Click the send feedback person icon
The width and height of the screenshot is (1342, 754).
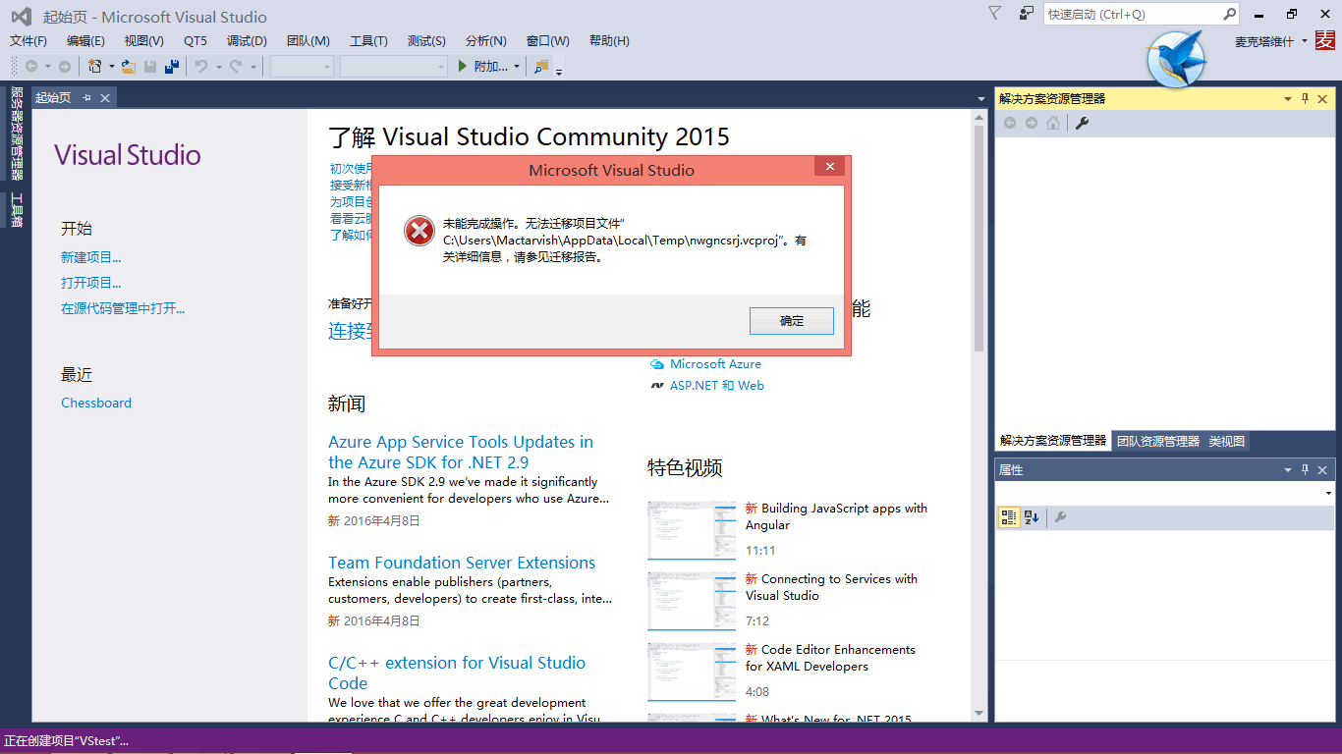(x=1027, y=13)
